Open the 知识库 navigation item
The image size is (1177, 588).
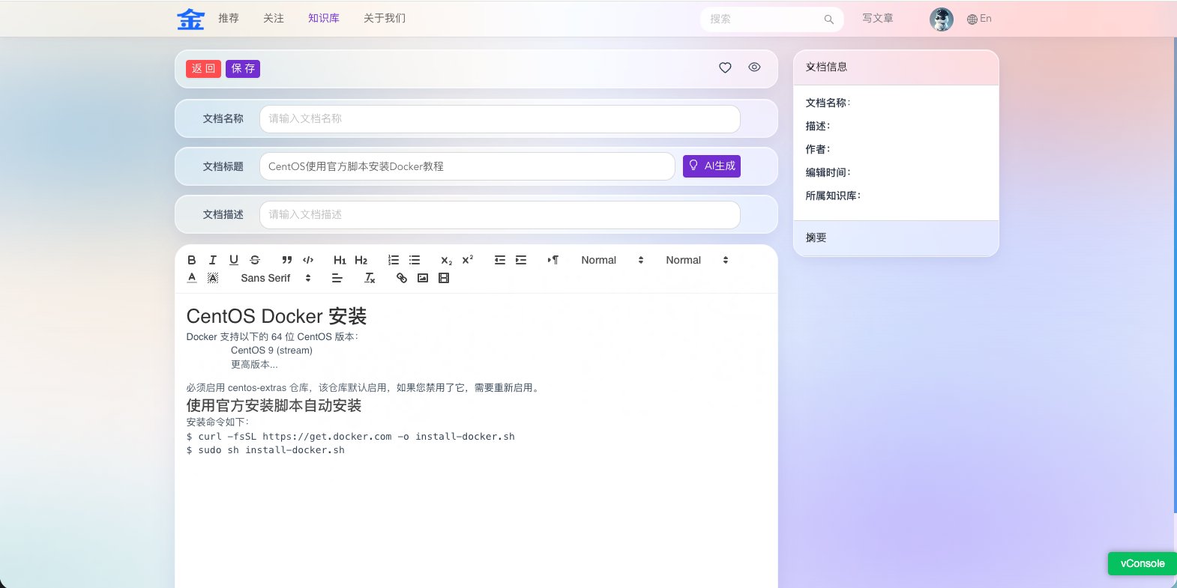click(324, 18)
